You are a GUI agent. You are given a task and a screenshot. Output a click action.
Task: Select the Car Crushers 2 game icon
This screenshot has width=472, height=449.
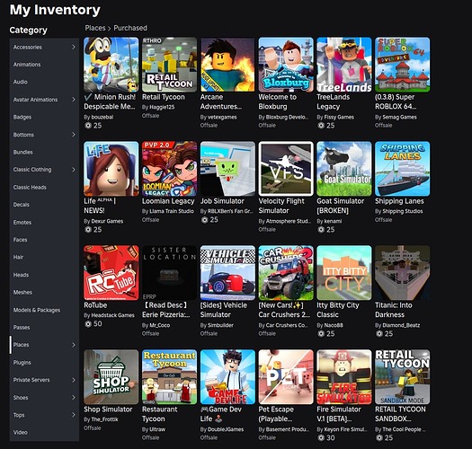click(286, 272)
